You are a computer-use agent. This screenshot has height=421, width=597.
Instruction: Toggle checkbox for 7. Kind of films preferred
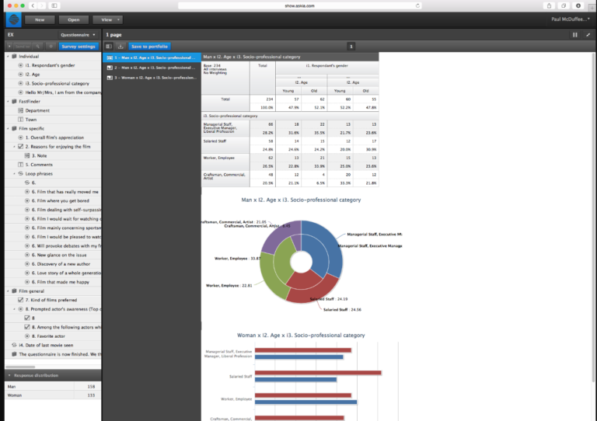20,300
